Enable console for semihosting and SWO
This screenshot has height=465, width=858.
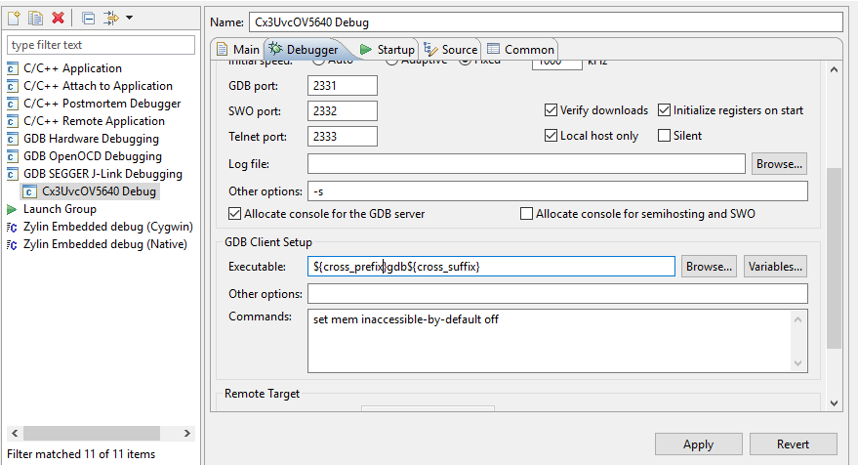coord(526,214)
